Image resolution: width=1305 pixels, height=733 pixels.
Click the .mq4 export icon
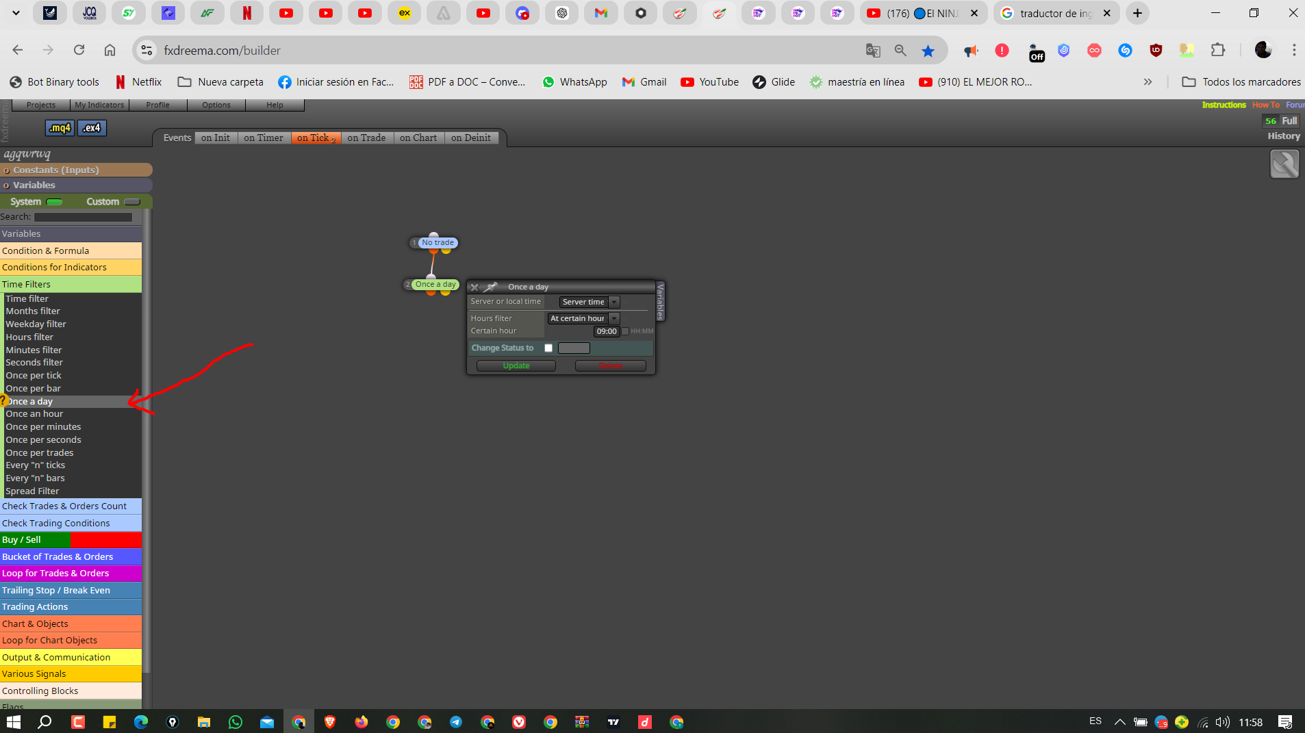click(x=60, y=128)
